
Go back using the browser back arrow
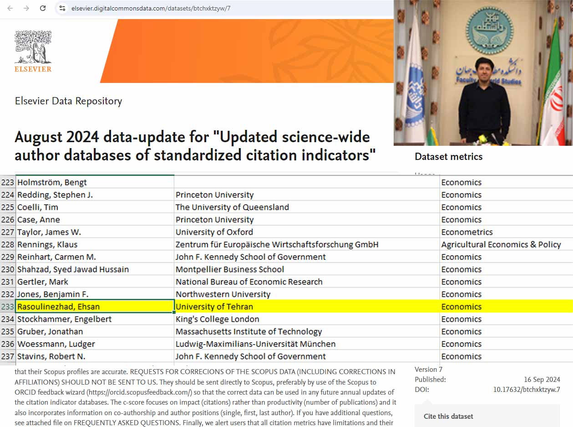click(x=10, y=8)
